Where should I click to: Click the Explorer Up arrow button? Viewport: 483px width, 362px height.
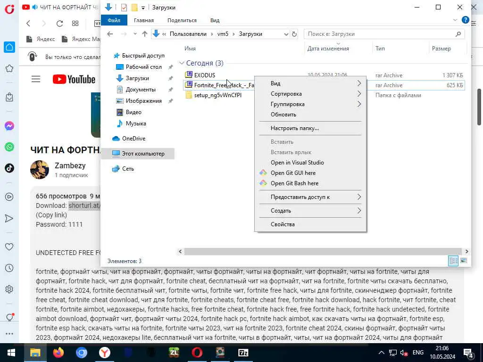tap(144, 34)
